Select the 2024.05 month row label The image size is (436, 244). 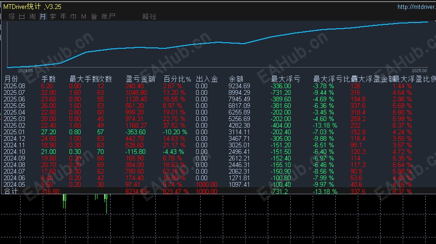(14, 185)
